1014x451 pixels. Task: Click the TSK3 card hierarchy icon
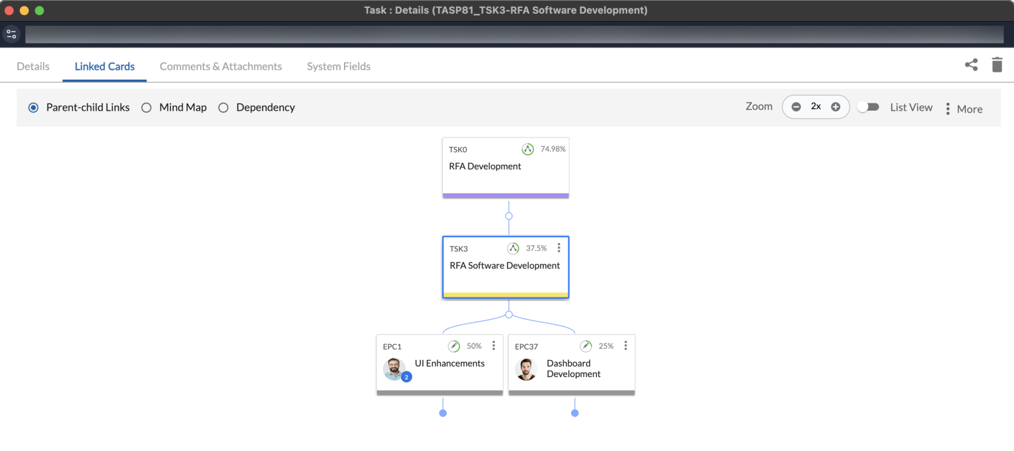513,249
